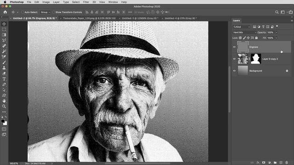Create a new group folder icon
The width and height of the screenshot is (294, 165).
point(275,163)
